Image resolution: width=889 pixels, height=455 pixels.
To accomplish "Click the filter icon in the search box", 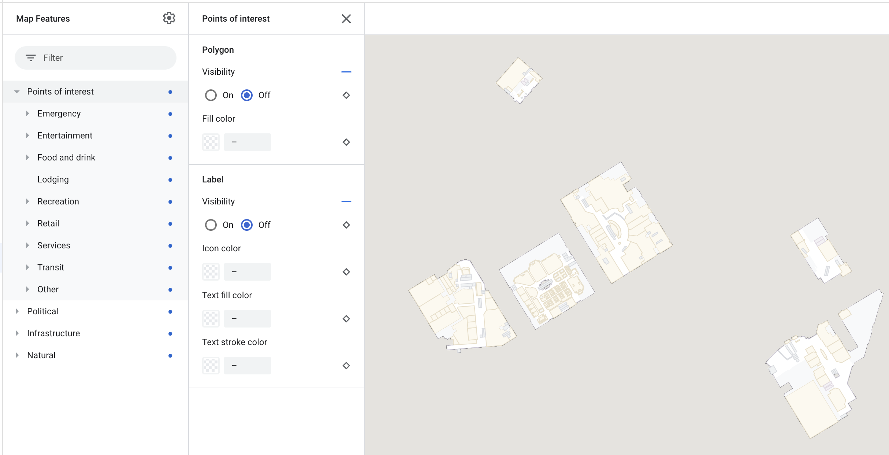I will pos(31,58).
